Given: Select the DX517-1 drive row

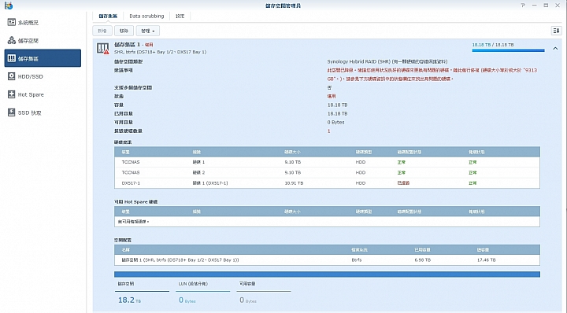Looking at the screenshot, I should point(327,183).
